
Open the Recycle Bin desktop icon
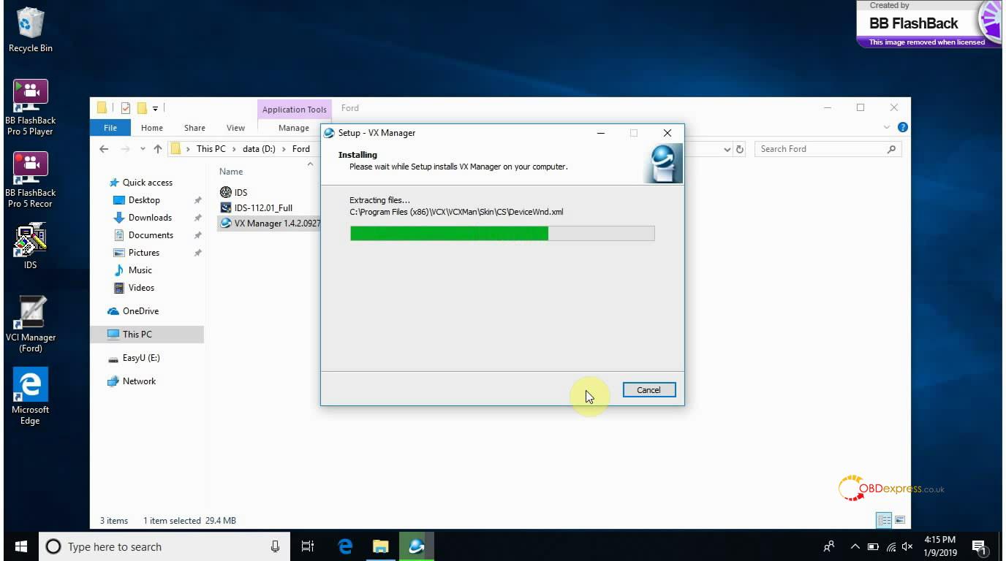click(30, 25)
